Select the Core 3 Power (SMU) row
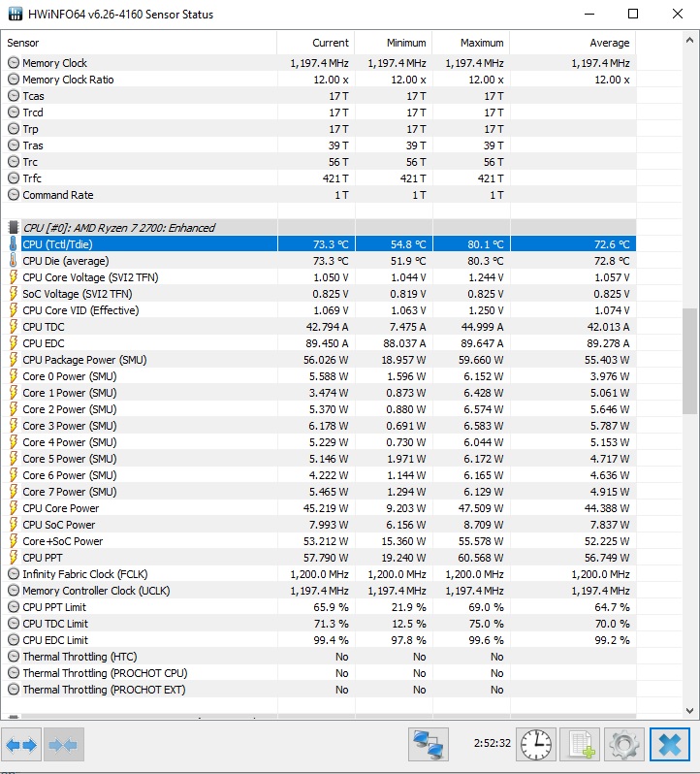The width and height of the screenshot is (700, 774). (318, 426)
